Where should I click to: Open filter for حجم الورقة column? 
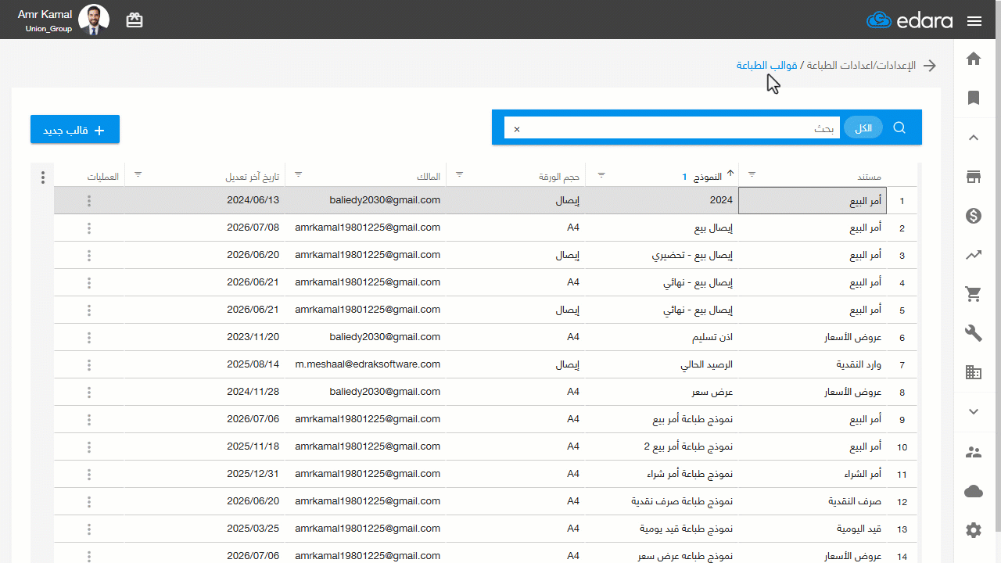point(459,174)
